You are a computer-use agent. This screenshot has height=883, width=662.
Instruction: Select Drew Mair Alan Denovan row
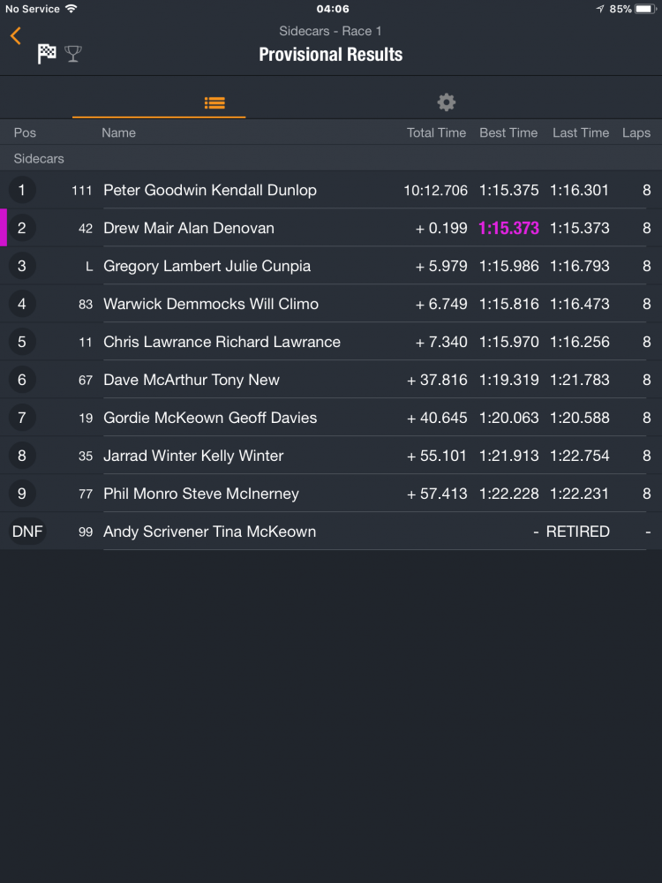(189, 228)
